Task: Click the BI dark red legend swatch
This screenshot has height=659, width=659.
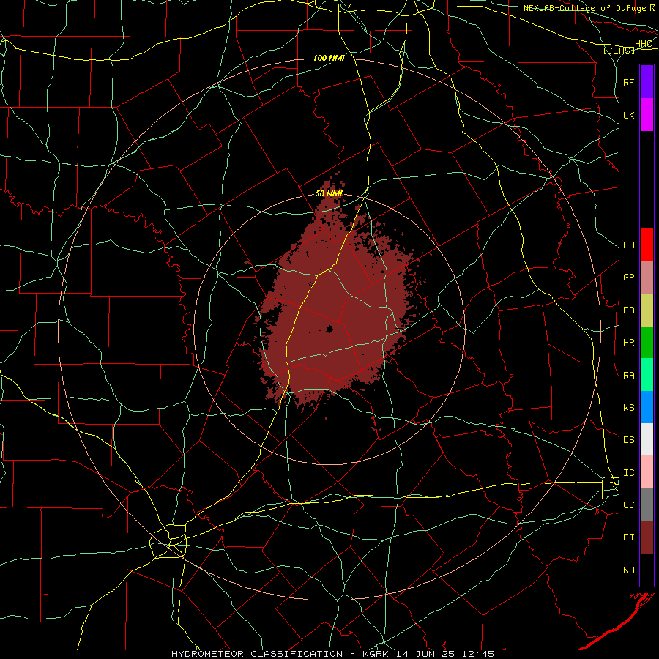Action: coord(647,537)
